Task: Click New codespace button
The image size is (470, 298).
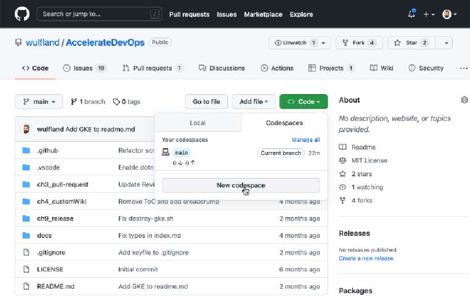Action: coord(241,185)
